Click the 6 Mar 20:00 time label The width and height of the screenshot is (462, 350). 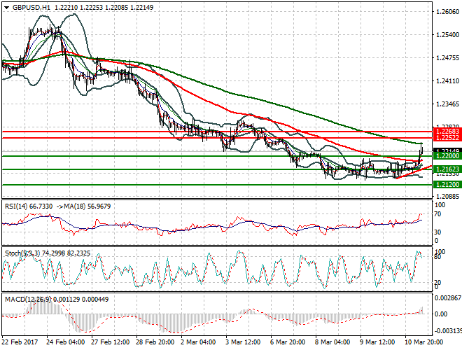click(288, 342)
